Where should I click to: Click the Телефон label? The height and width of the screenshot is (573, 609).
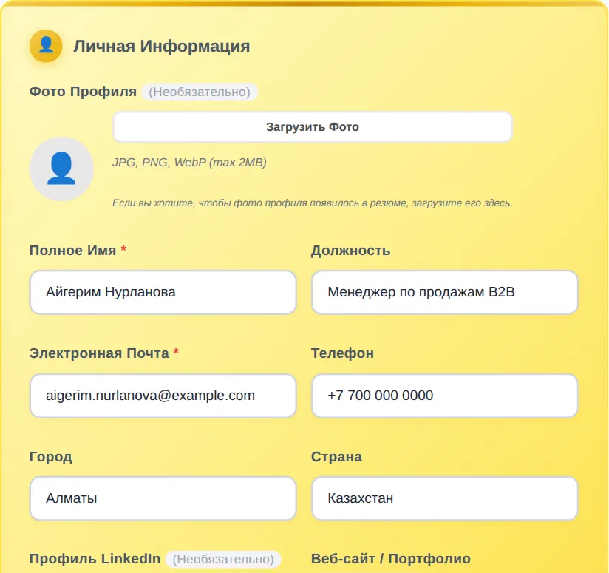click(x=342, y=353)
